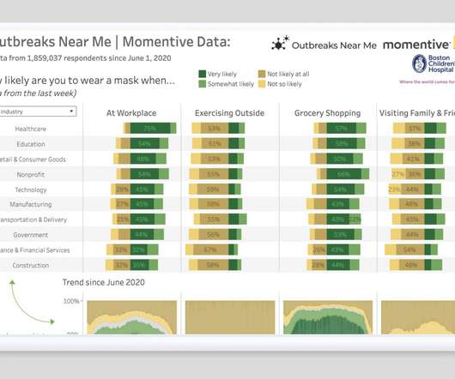
Task: Click Finance Visiting Family 54% segment
Action: coord(410,250)
